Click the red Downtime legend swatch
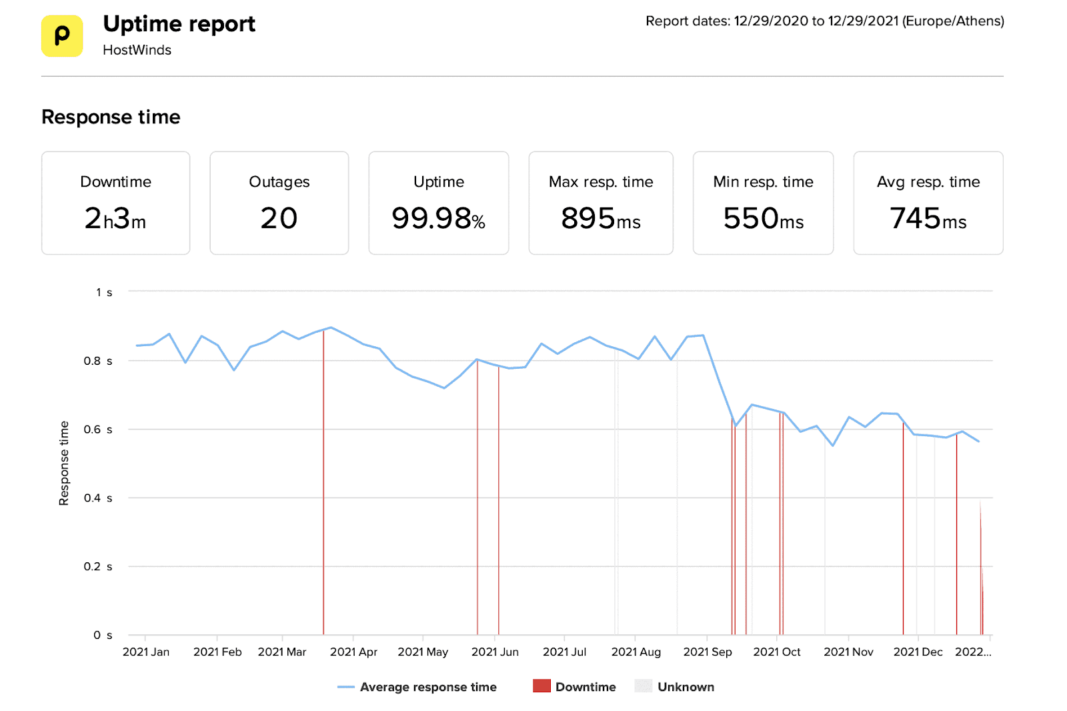 pos(542,686)
